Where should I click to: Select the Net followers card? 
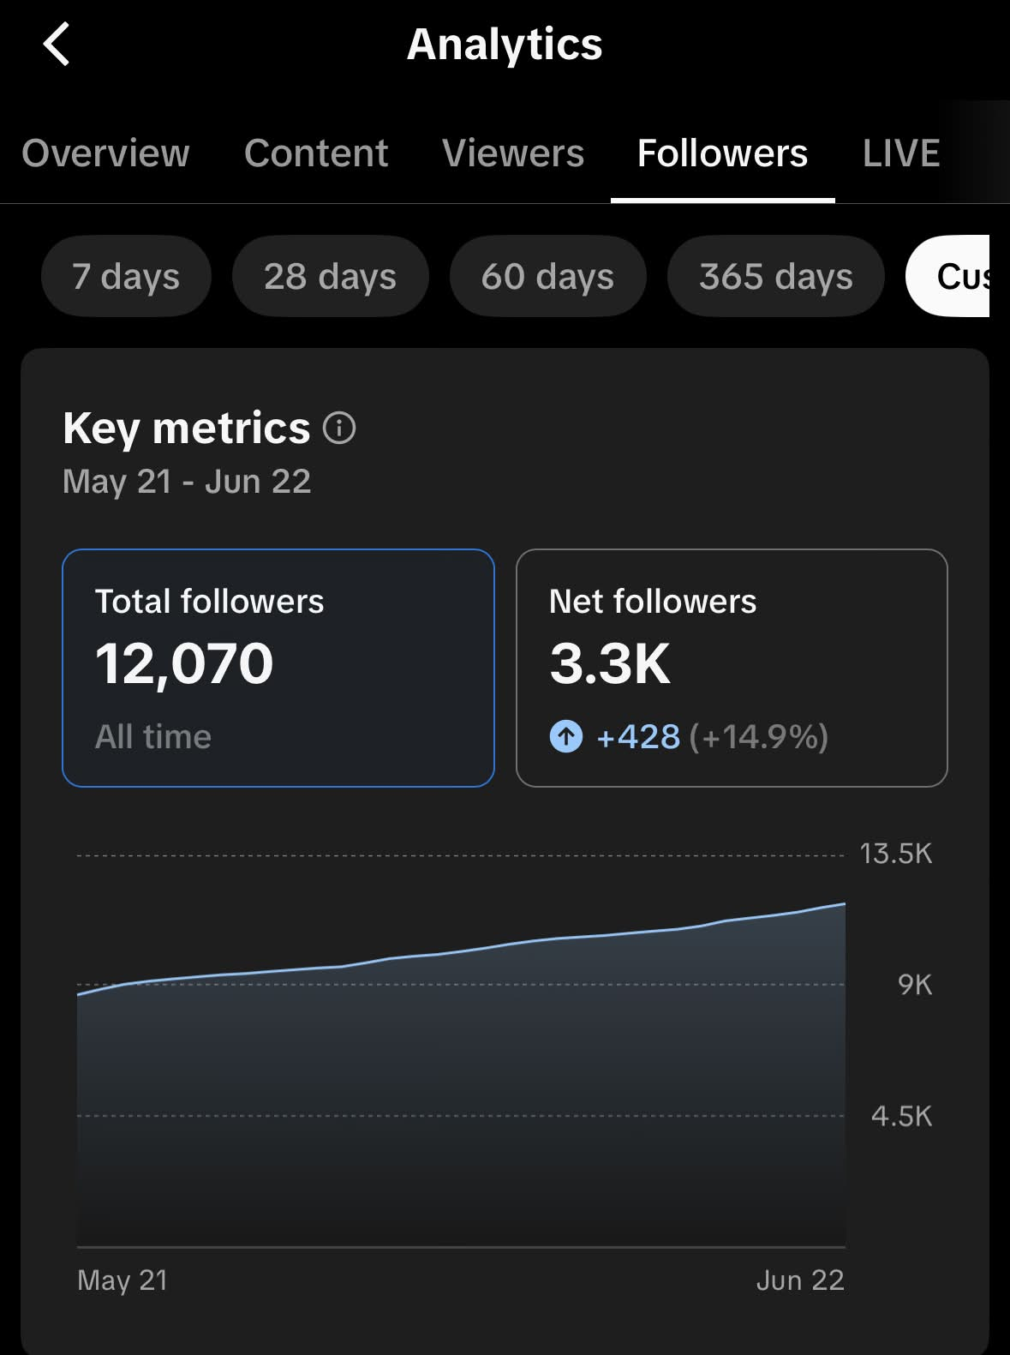pyautogui.click(x=732, y=668)
